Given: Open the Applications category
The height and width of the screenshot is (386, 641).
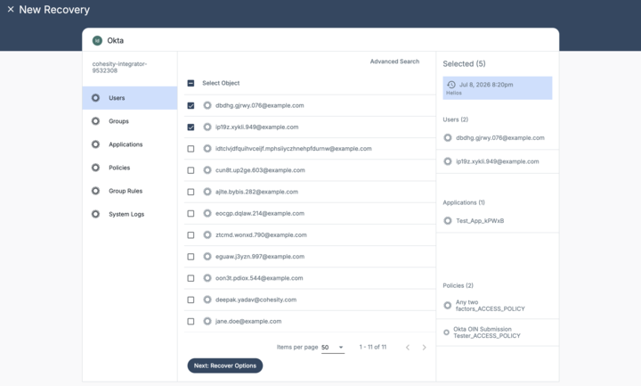Looking at the screenshot, I should point(130,144).
